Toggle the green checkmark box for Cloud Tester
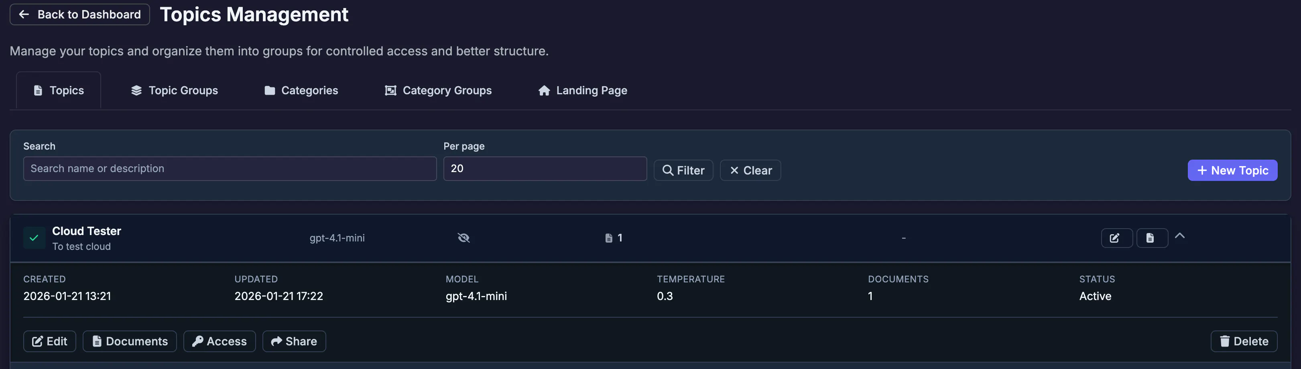1301x369 pixels. 34,238
